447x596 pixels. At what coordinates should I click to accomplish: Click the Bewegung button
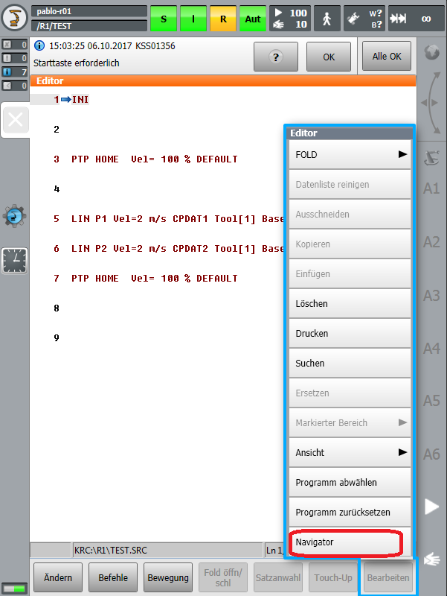point(168,577)
